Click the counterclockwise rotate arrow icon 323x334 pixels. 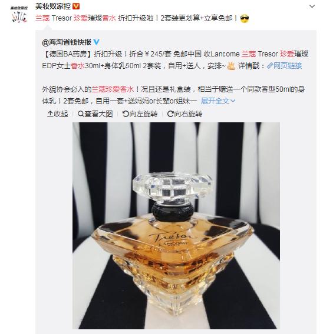[x=126, y=114]
